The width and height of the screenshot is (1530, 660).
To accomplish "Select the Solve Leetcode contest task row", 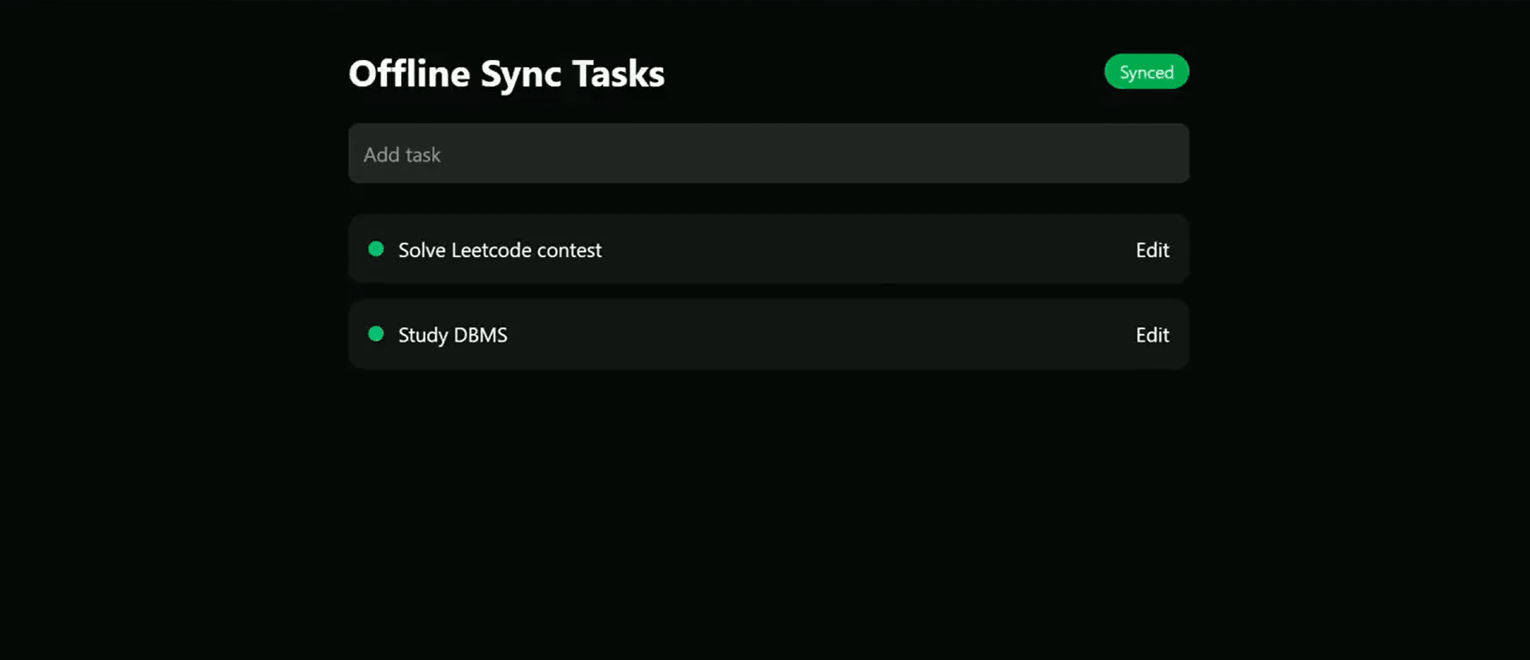I will click(x=801, y=250).
